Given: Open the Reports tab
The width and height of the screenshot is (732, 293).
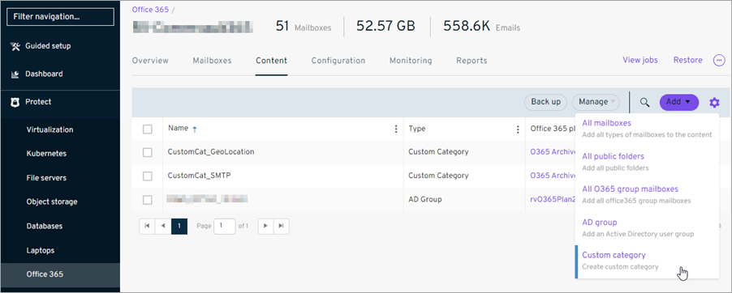Looking at the screenshot, I should tap(471, 61).
